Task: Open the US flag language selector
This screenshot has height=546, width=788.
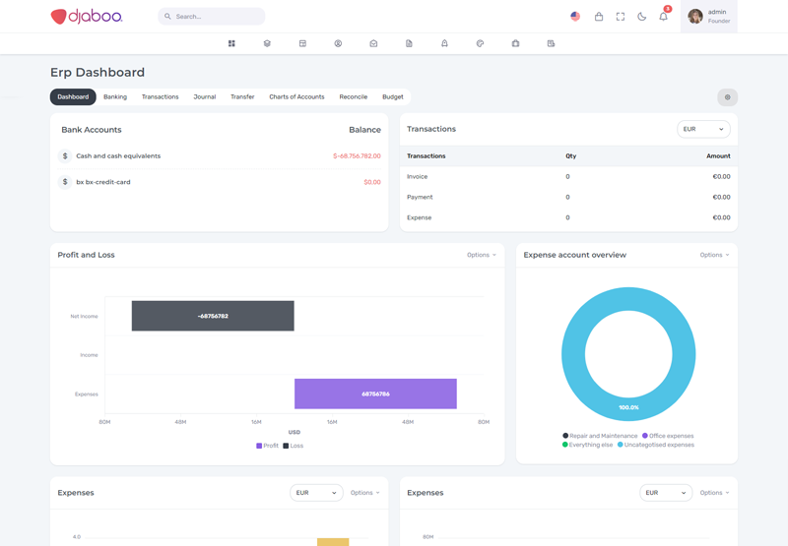Action: [x=575, y=17]
